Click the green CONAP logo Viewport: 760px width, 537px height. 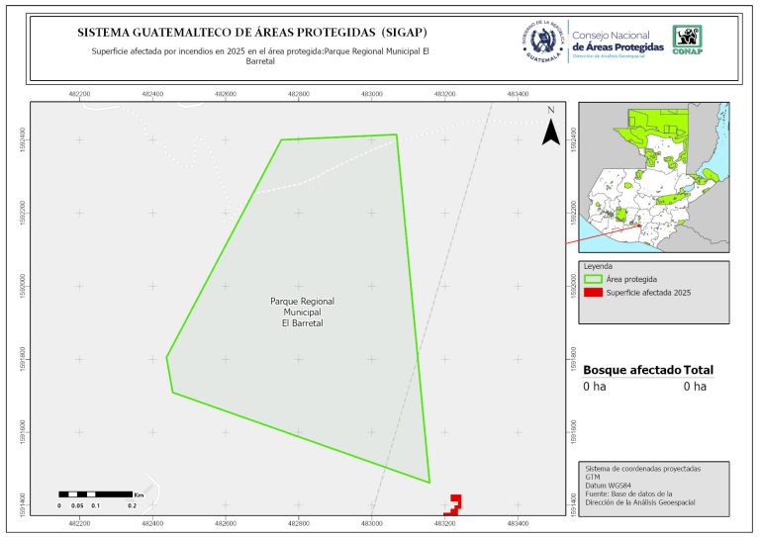(x=688, y=39)
